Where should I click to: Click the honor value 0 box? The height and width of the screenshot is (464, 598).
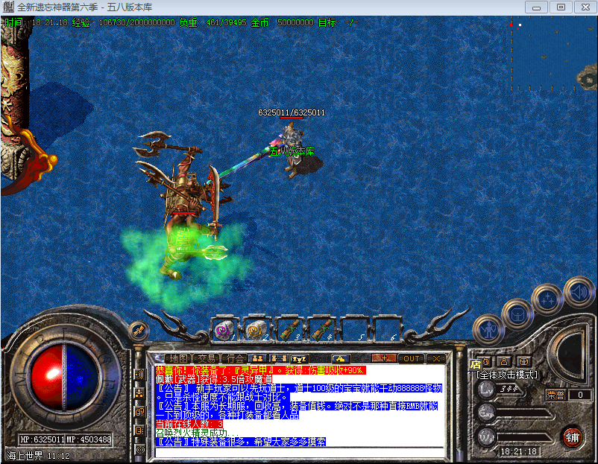580,395
